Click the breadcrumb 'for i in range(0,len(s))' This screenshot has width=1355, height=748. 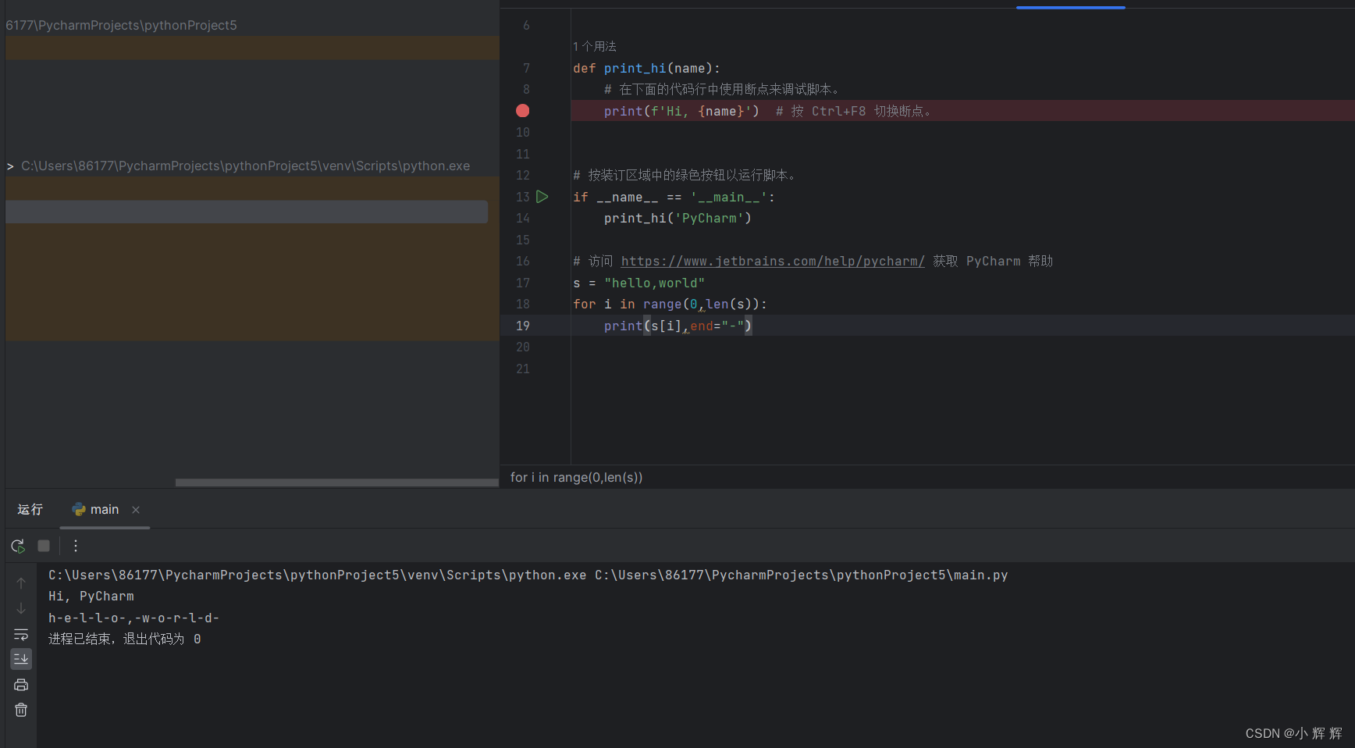[x=577, y=477]
